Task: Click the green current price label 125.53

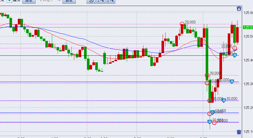Action: tap(248, 27)
